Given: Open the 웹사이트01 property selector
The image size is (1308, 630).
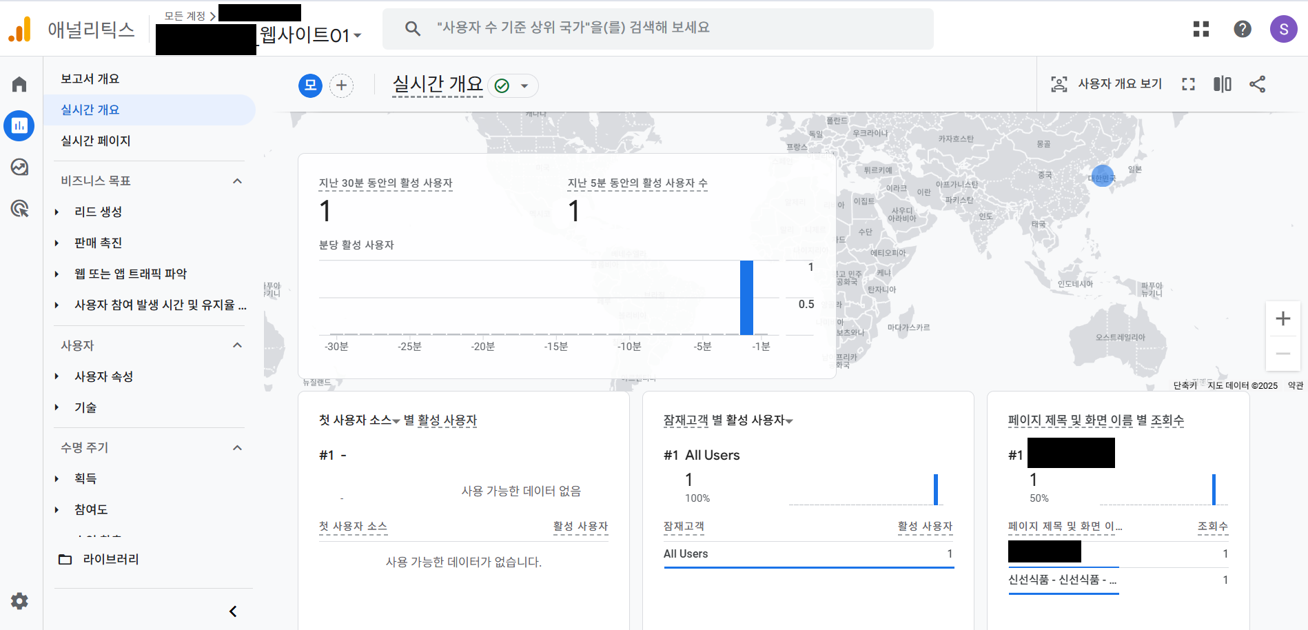Looking at the screenshot, I should point(310,35).
